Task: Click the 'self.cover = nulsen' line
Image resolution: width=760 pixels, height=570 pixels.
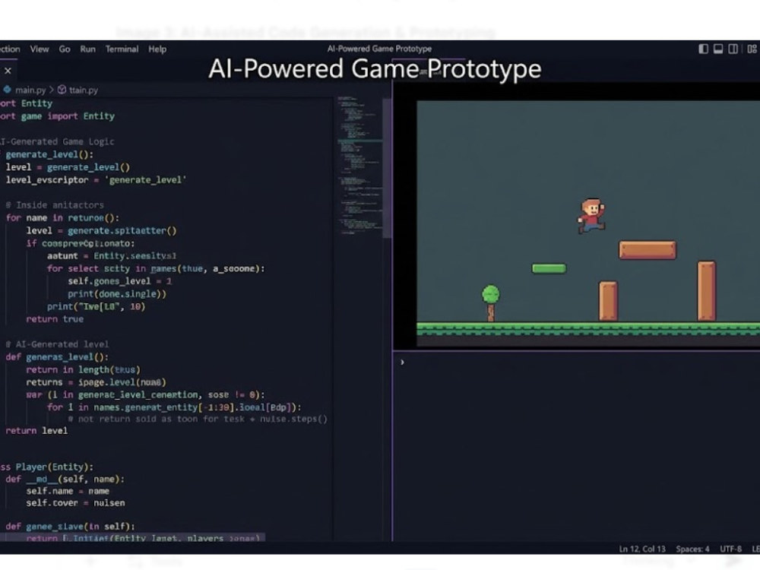Action: tap(75, 503)
